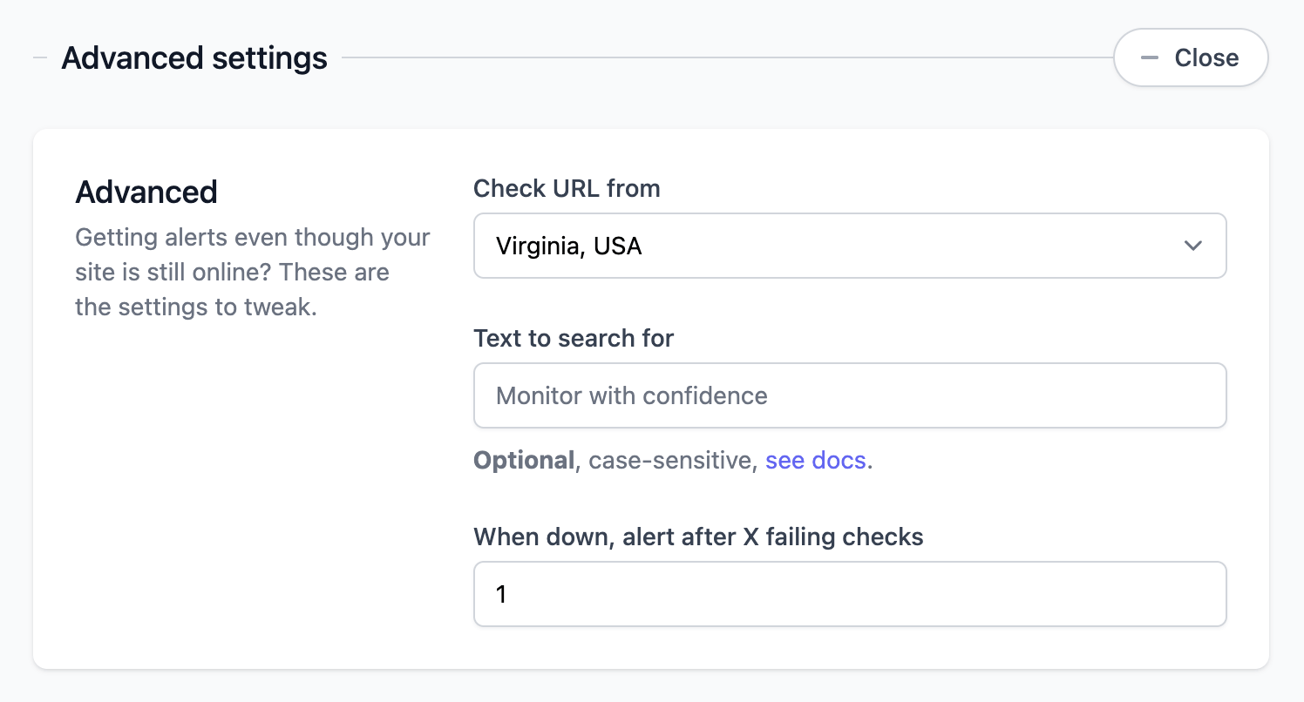Open the see docs link
Screen dimensions: 1304x702
click(815, 460)
